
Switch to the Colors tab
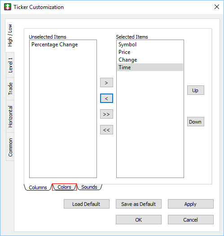pos(64,187)
